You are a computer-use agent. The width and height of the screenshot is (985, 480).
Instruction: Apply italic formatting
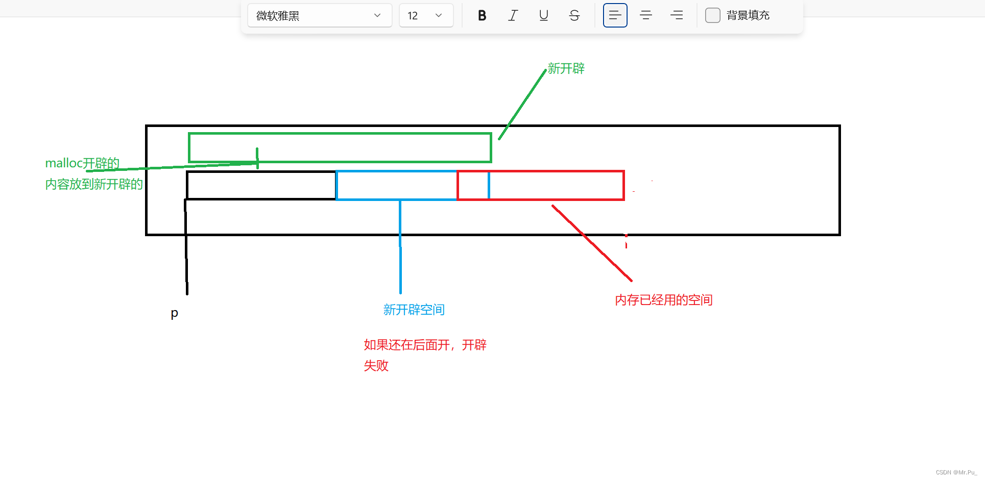click(512, 15)
